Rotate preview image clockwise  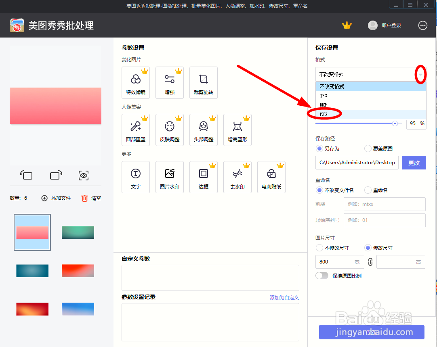[56, 175]
